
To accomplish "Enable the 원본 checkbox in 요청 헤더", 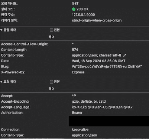I will point(51,82).
